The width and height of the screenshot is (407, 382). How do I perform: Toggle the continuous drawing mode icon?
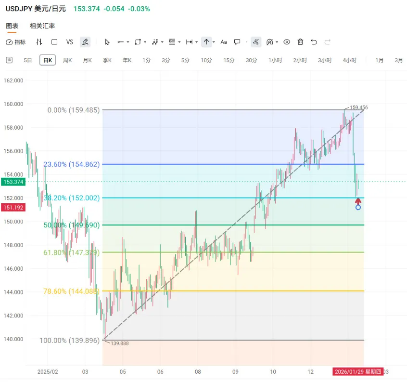click(x=255, y=42)
